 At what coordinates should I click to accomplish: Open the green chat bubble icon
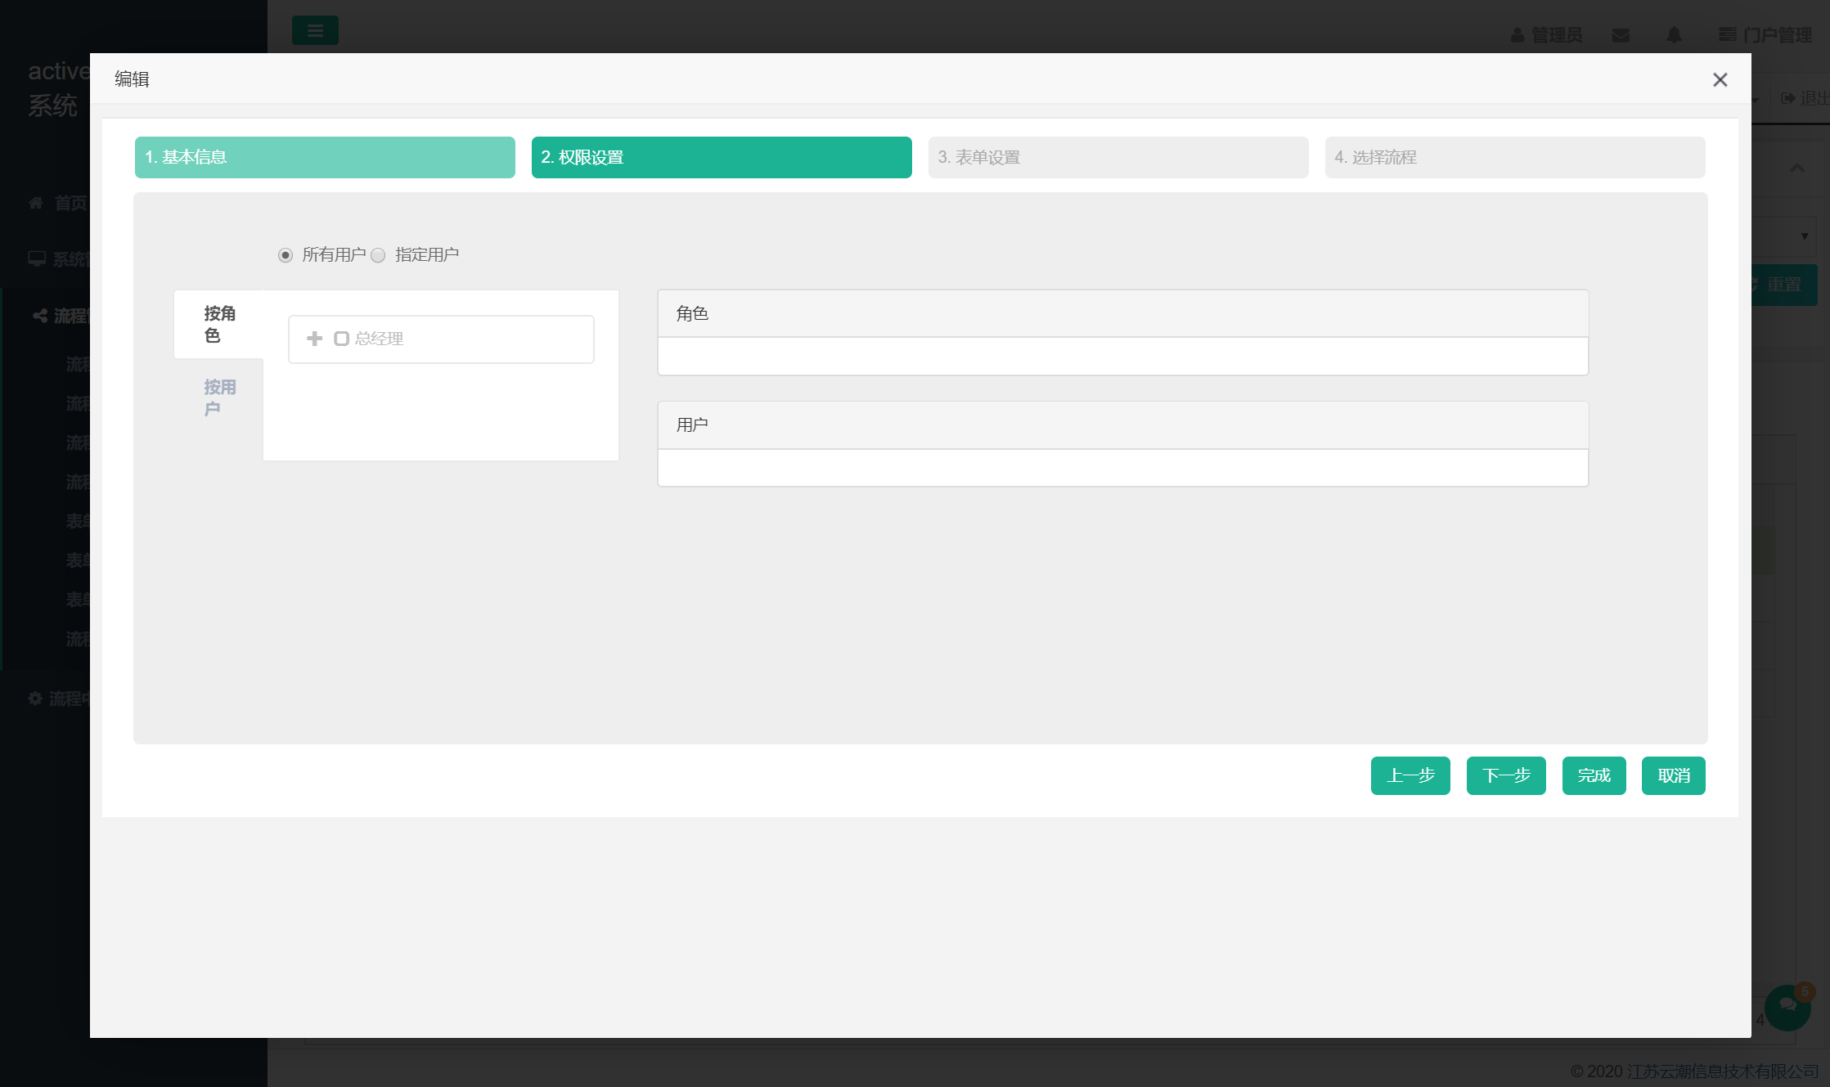click(x=1787, y=1007)
